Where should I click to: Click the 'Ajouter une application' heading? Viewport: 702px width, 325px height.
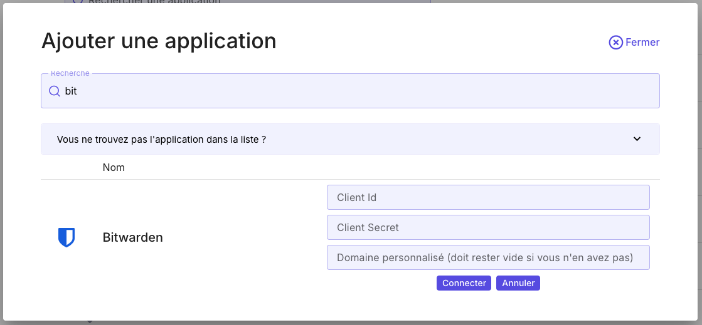pos(159,41)
